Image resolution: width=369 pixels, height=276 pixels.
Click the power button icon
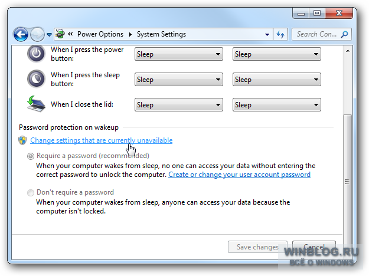tap(36, 54)
